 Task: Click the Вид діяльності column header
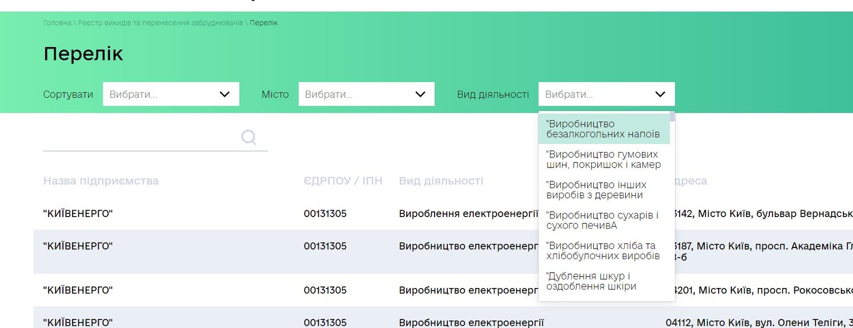pyautogui.click(x=441, y=181)
